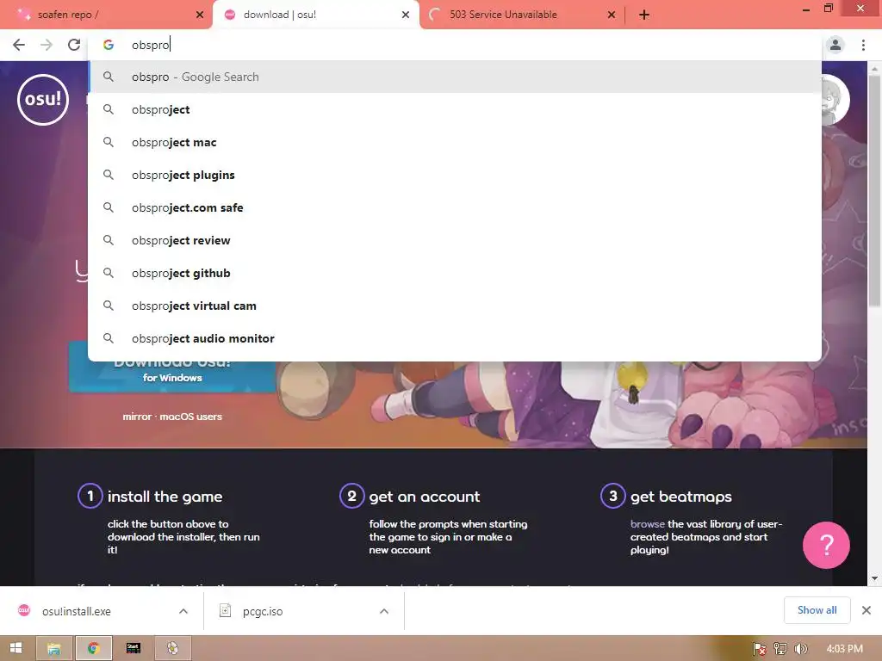Select the download | osu! tab
This screenshot has height=661, width=882.
pyautogui.click(x=315, y=15)
